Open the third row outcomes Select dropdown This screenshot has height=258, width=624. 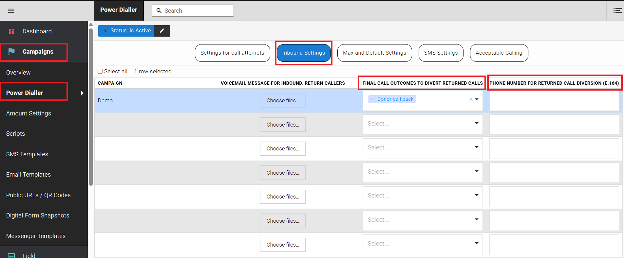(x=423, y=148)
